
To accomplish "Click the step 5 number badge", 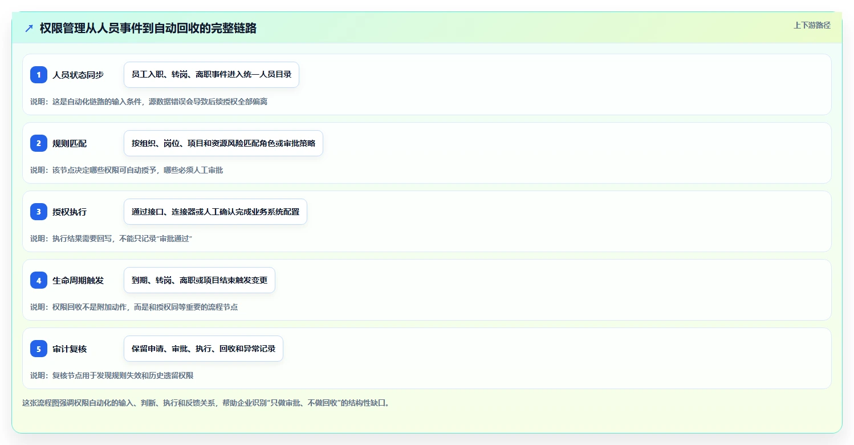I will point(39,349).
